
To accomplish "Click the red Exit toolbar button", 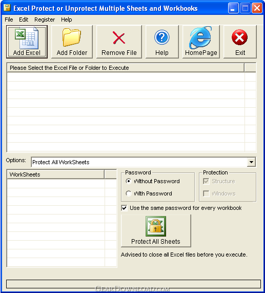I will pyautogui.click(x=240, y=42).
